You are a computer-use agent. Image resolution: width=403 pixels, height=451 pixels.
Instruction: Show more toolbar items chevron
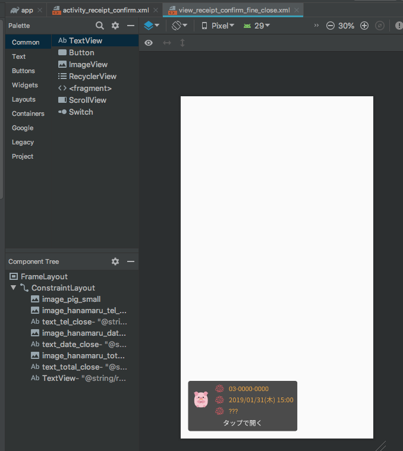316,26
